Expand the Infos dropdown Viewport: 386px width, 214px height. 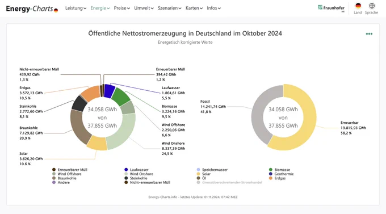(x=213, y=8)
